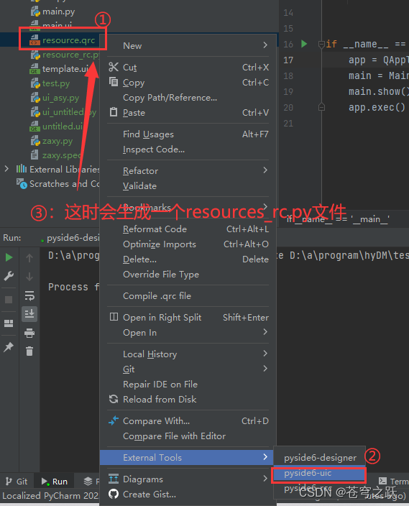Image resolution: width=409 pixels, height=506 pixels.
Task: Select zaxy.spec in project tree
Action: coord(55,155)
